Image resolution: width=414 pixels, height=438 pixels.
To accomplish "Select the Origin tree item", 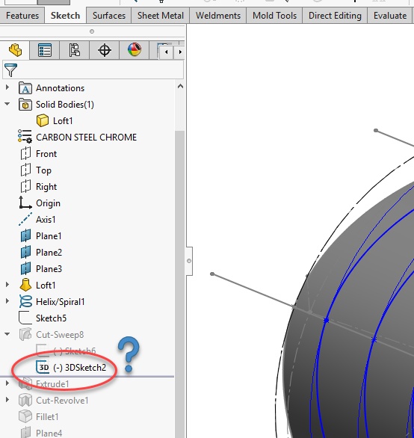I will [48, 203].
